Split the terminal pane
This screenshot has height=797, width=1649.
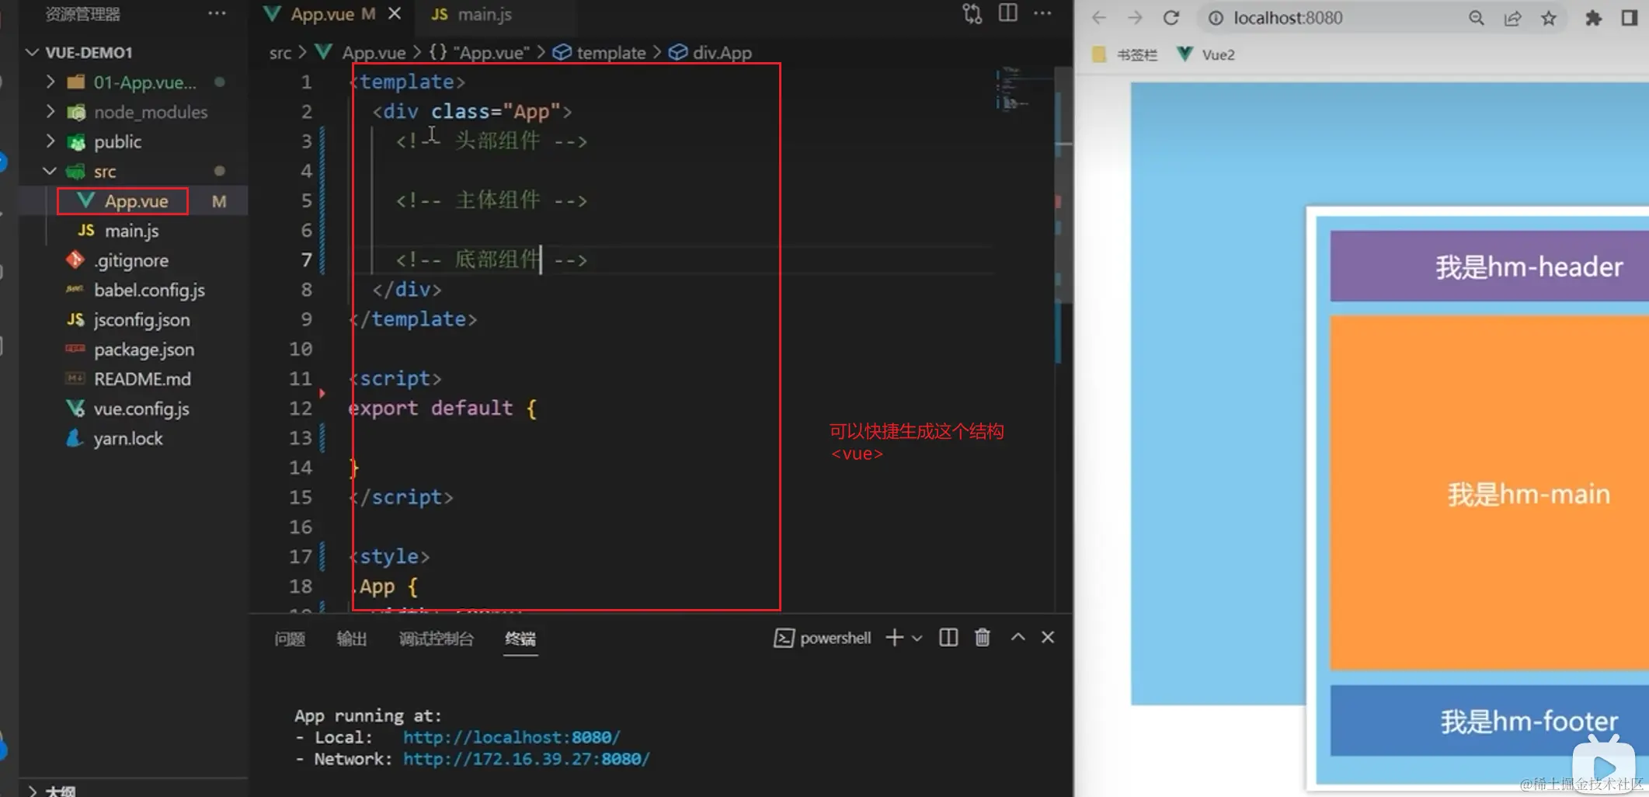(x=948, y=638)
